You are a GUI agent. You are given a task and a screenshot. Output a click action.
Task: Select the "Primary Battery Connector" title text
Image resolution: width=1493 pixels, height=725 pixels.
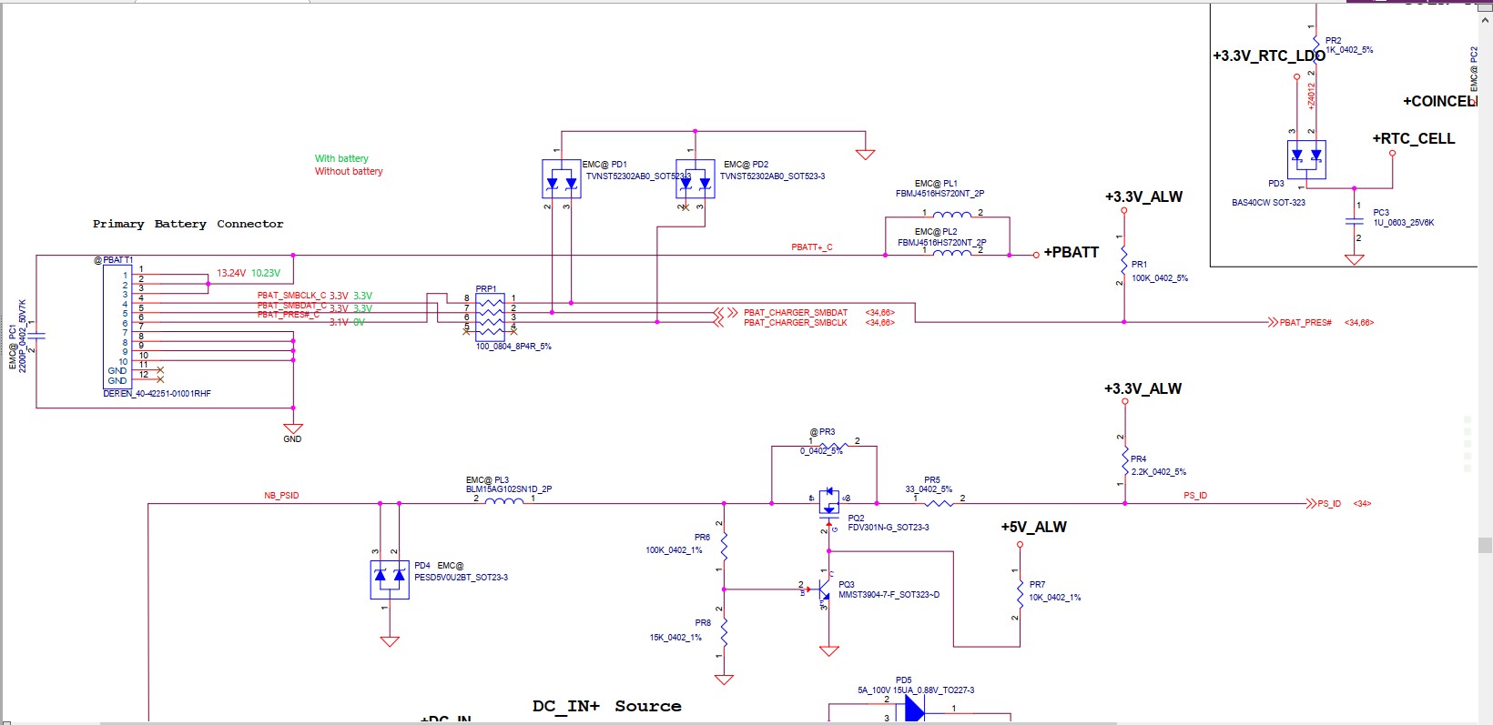[188, 224]
